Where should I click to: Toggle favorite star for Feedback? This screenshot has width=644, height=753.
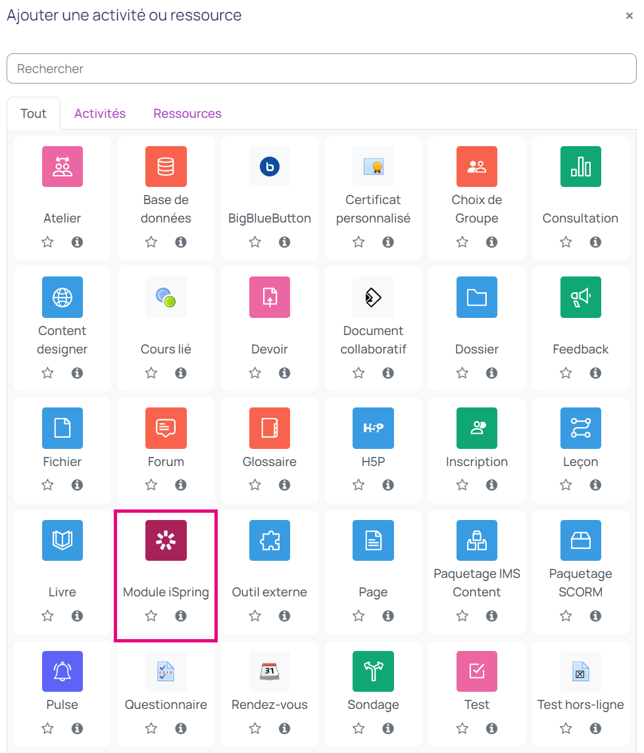click(566, 373)
